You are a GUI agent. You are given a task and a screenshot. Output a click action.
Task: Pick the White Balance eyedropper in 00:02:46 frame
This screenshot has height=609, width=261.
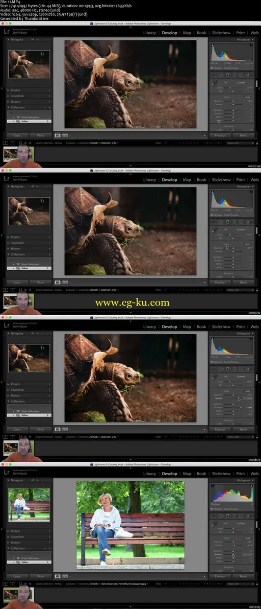tap(215, 83)
